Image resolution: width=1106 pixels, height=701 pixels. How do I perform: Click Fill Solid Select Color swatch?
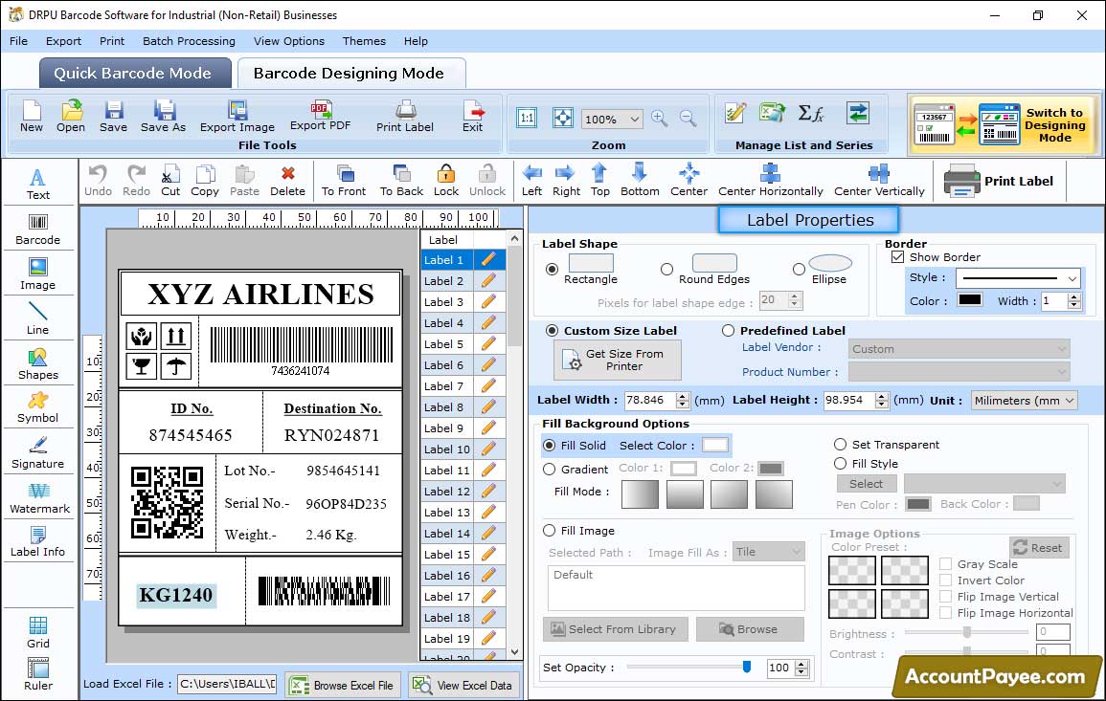click(x=714, y=446)
